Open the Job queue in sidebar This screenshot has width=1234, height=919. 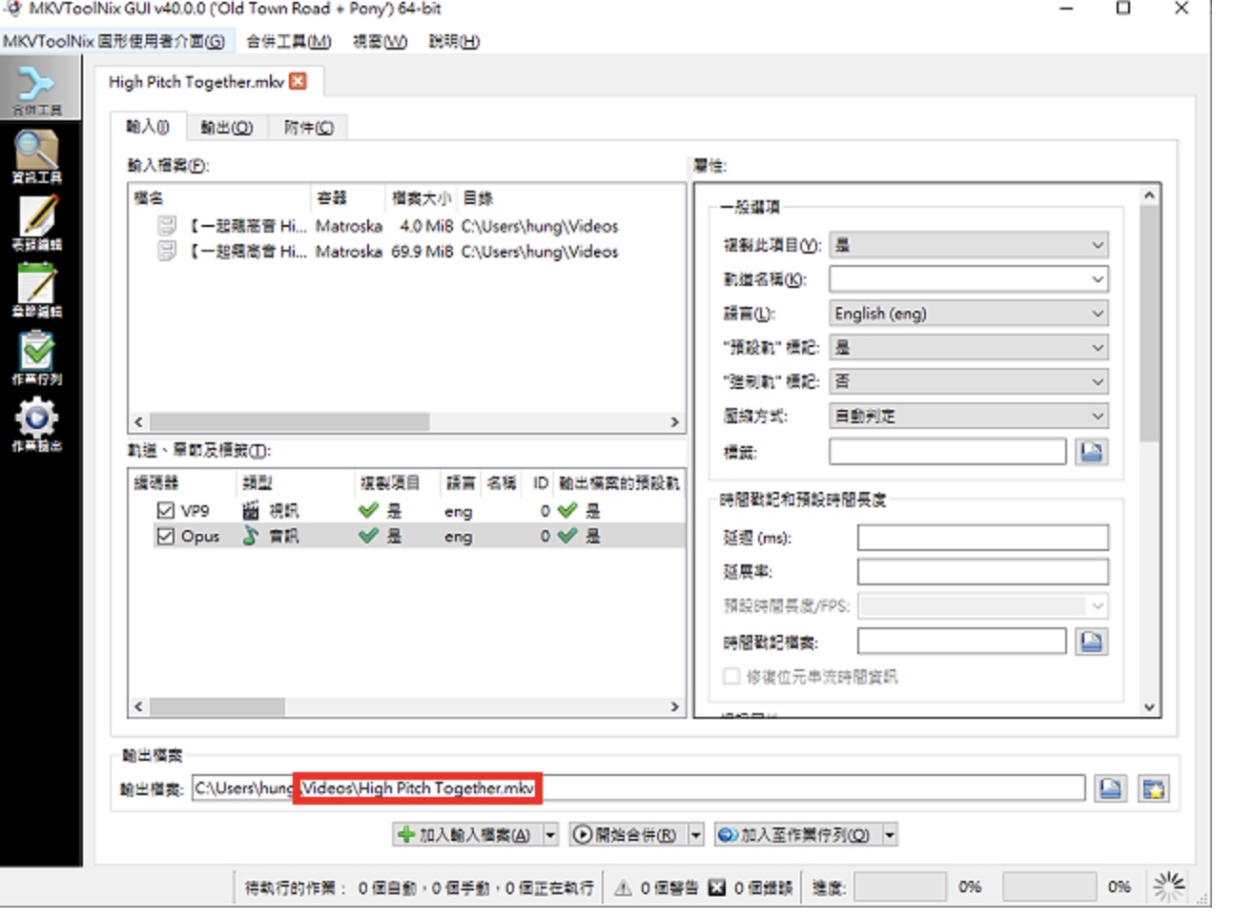click(x=38, y=357)
